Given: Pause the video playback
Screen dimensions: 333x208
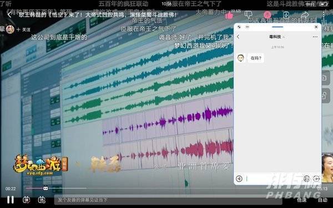Looking at the screenshot, I should [10, 200].
